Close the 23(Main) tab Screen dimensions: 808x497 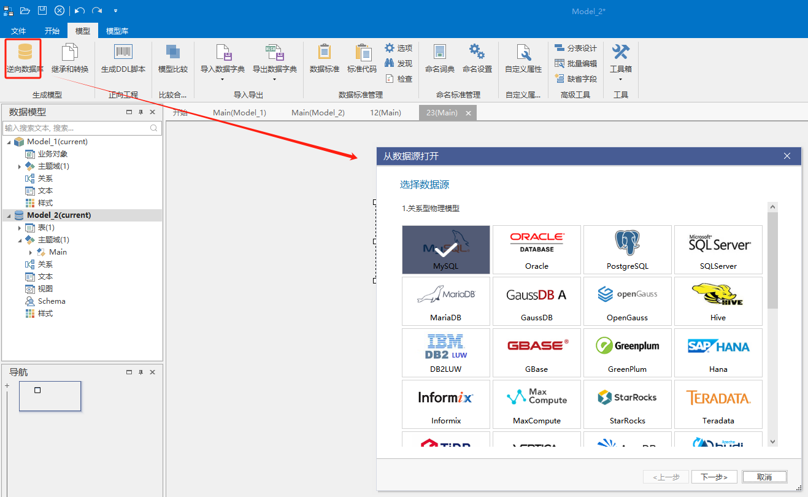(x=468, y=113)
